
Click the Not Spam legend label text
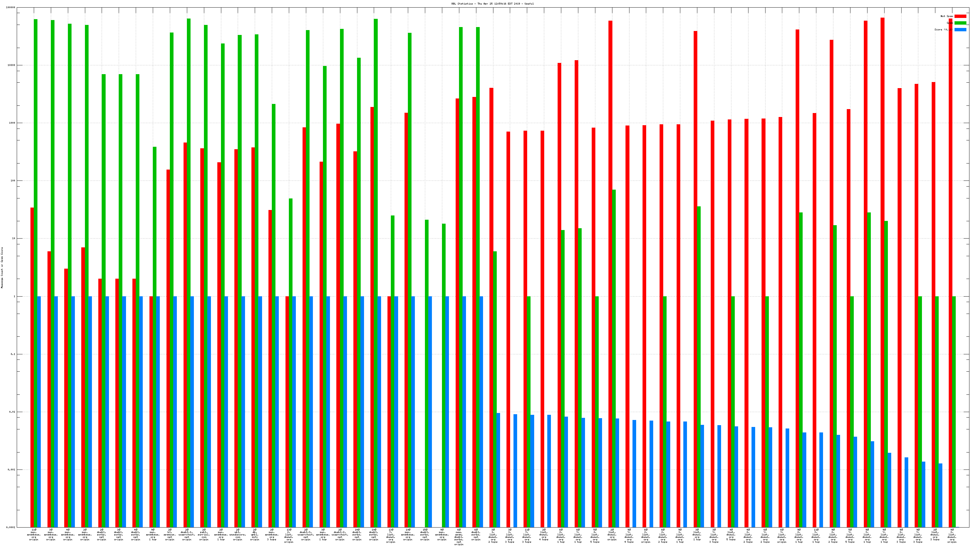(947, 16)
